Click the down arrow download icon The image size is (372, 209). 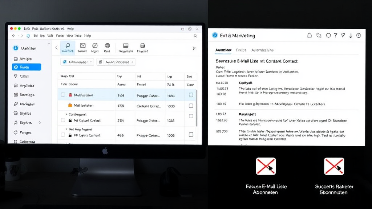point(351,36)
